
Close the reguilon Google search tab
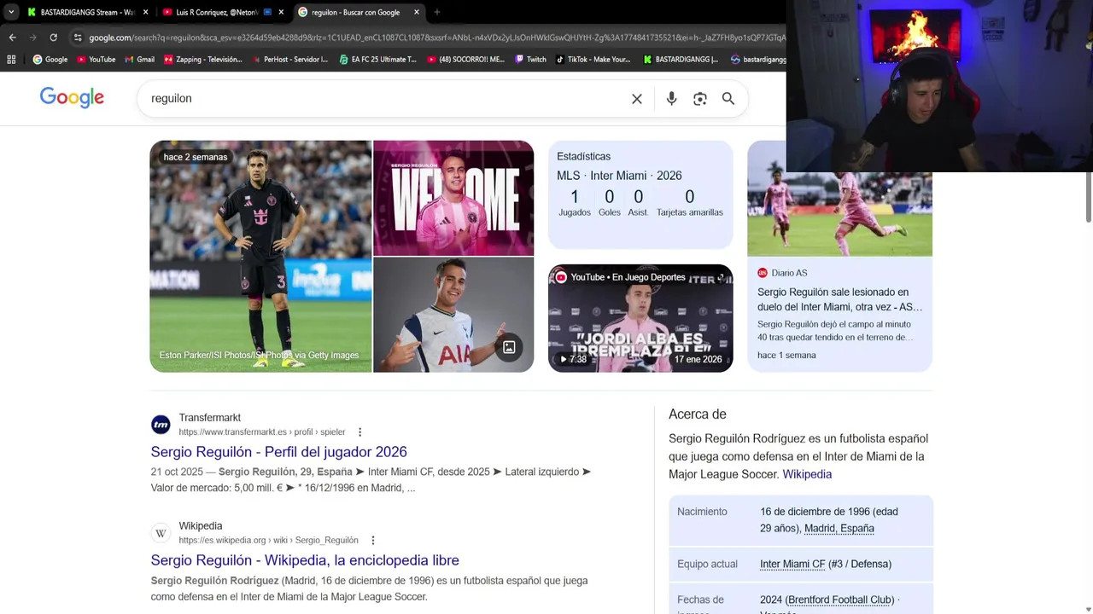[417, 12]
